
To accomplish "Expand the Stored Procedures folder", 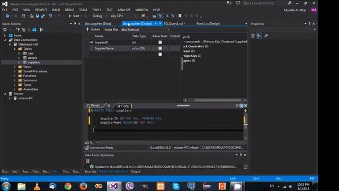I will tap(14, 71).
